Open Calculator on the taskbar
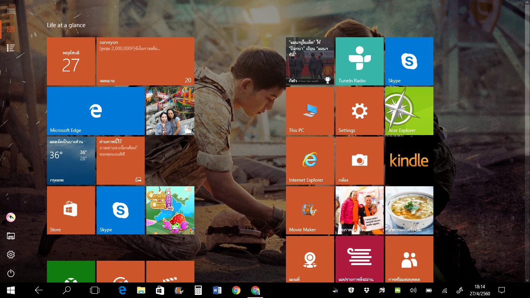The height and width of the screenshot is (298, 530). (x=198, y=290)
